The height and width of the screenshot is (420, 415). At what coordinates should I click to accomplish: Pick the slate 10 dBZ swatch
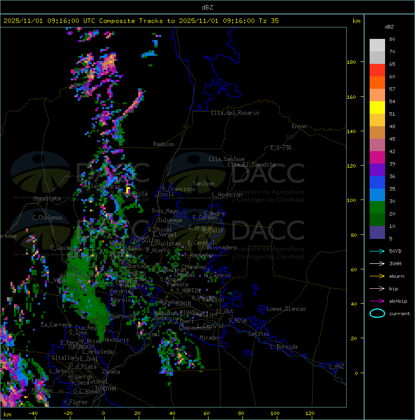point(377,232)
